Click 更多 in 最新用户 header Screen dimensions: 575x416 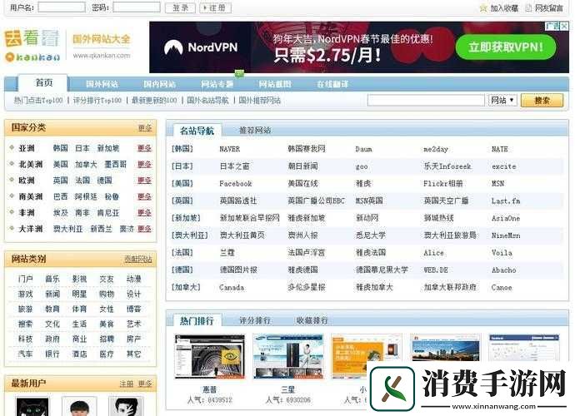(x=145, y=384)
